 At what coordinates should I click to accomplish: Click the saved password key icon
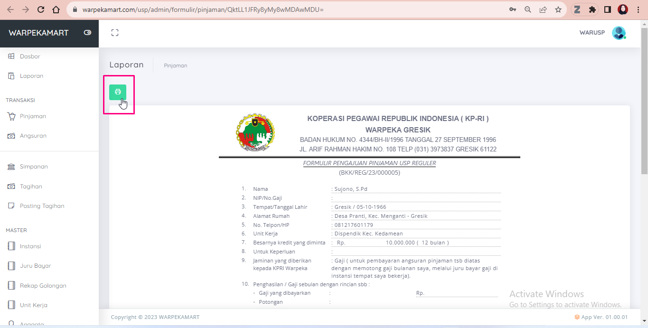pos(513,9)
